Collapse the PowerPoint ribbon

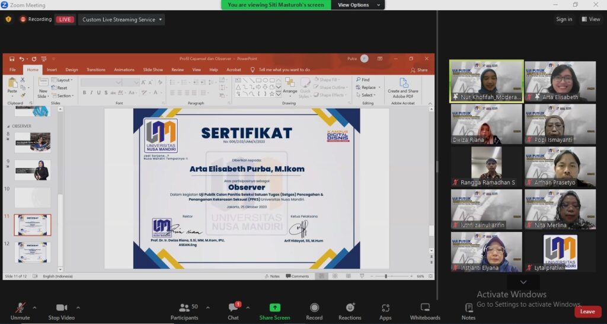[430, 103]
